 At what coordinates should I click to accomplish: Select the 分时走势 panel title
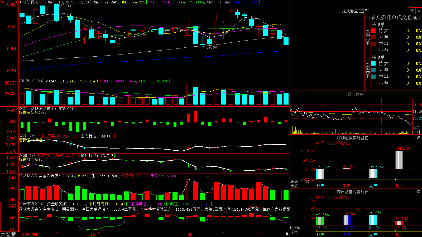point(356,94)
